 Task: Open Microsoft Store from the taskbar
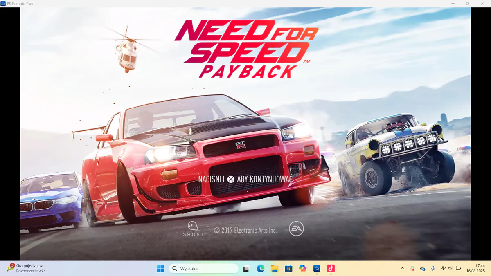point(288,268)
